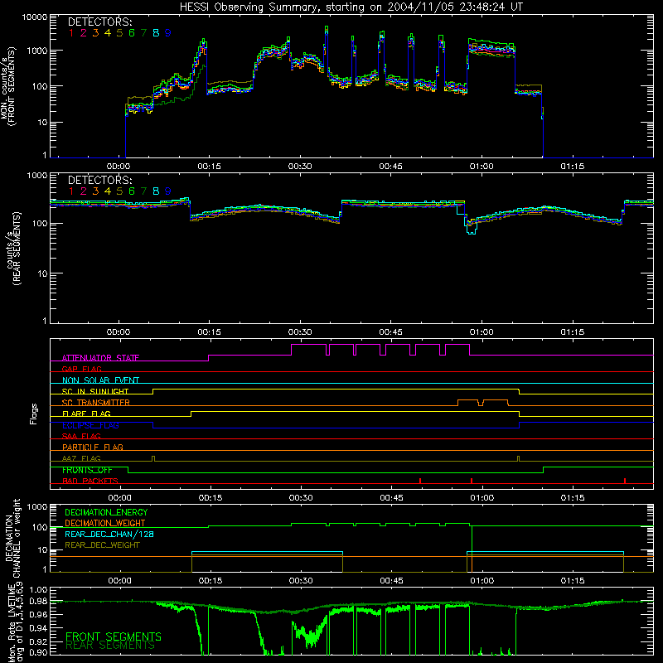Click the REAR_DEC_WEIGHT legend entry
The height and width of the screenshot is (663, 663).
[102, 545]
